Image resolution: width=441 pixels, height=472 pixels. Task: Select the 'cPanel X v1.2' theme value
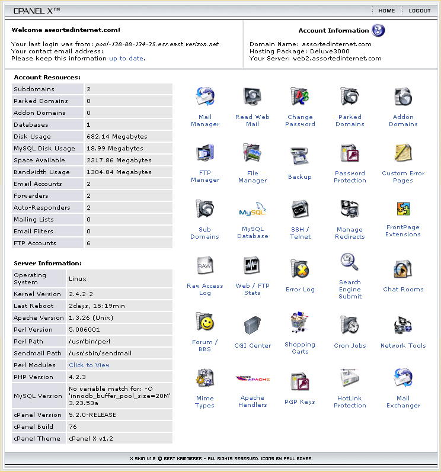pos(91,439)
